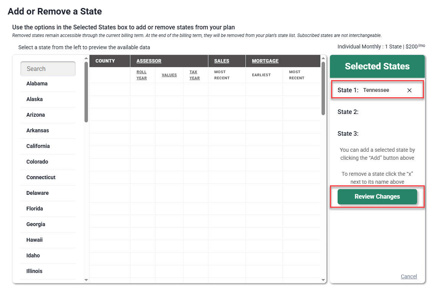Select Alabama from the state list
This screenshot has width=437, height=289.
[37, 83]
